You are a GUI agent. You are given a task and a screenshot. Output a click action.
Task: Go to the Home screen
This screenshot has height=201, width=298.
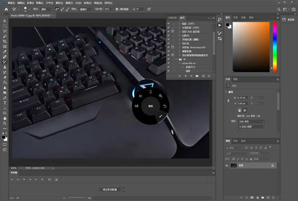[6, 9]
